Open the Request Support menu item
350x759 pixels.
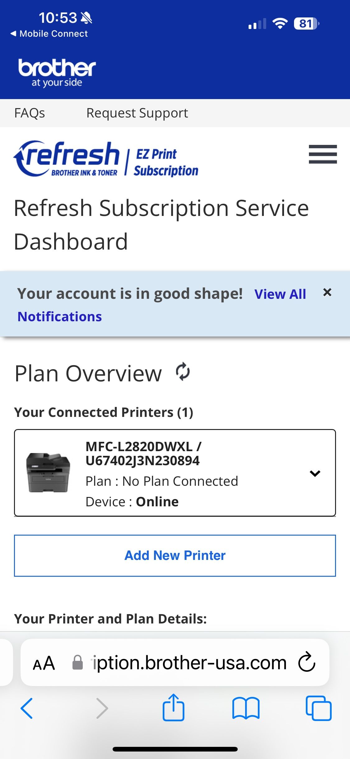click(x=137, y=113)
